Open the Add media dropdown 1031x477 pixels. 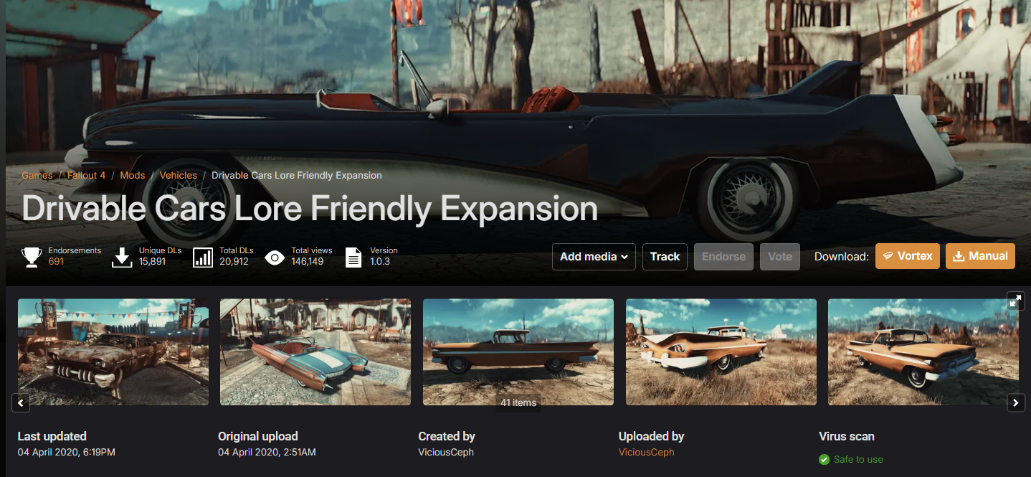(x=594, y=257)
